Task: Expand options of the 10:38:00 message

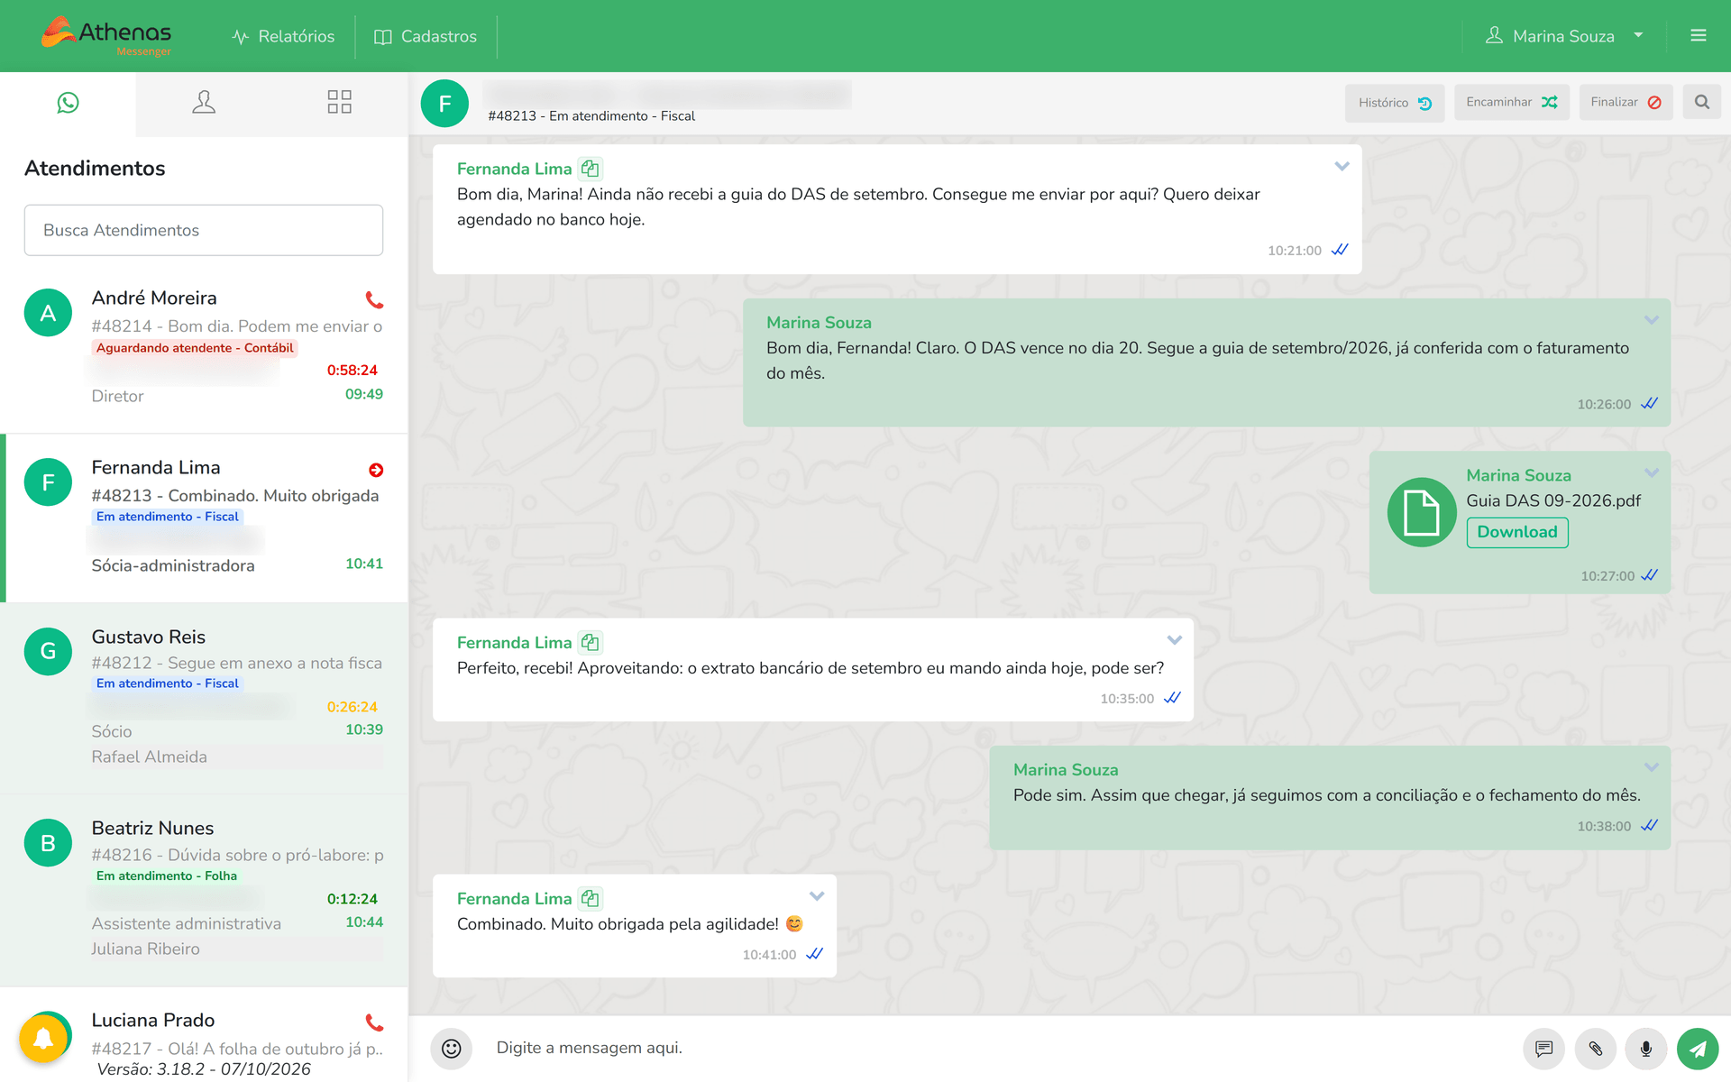Action: [1651, 767]
